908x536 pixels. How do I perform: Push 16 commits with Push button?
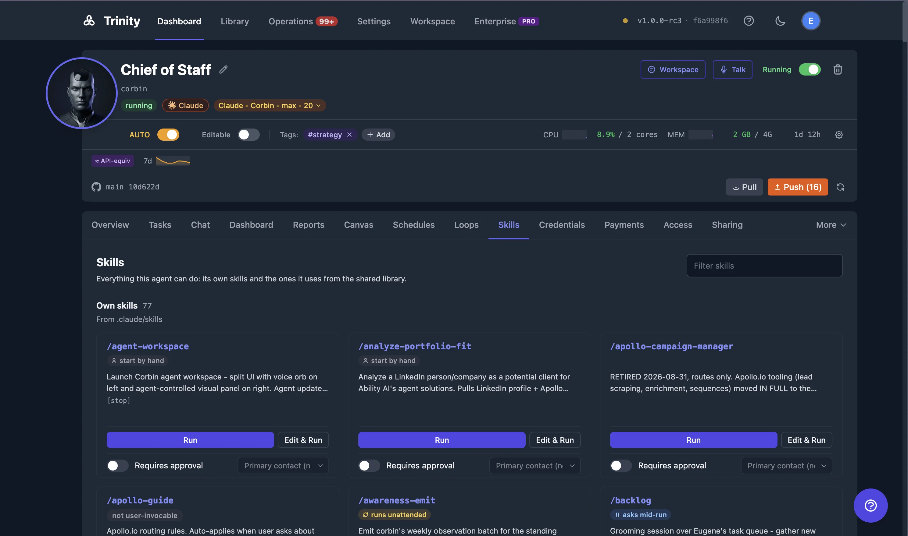(798, 187)
